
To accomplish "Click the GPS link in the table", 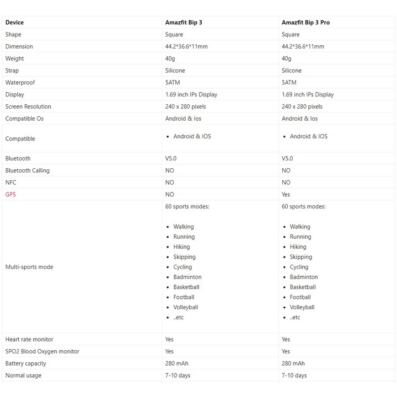I will point(10,195).
